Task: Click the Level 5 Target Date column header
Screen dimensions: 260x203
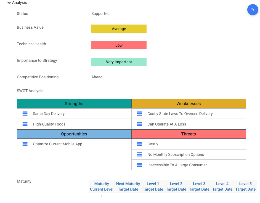Action: coord(245,186)
